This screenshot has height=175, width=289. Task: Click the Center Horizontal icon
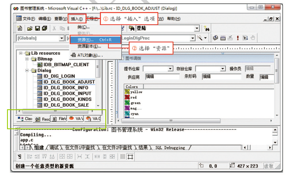point(70,157)
